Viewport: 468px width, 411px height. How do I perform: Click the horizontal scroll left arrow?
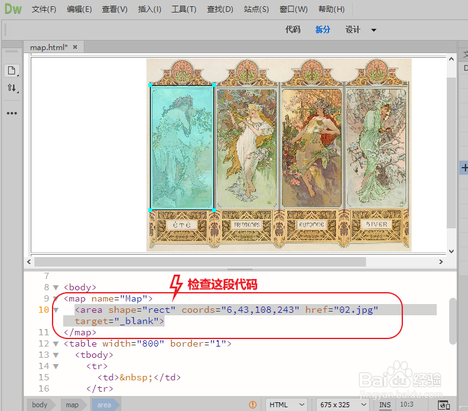tap(29, 261)
